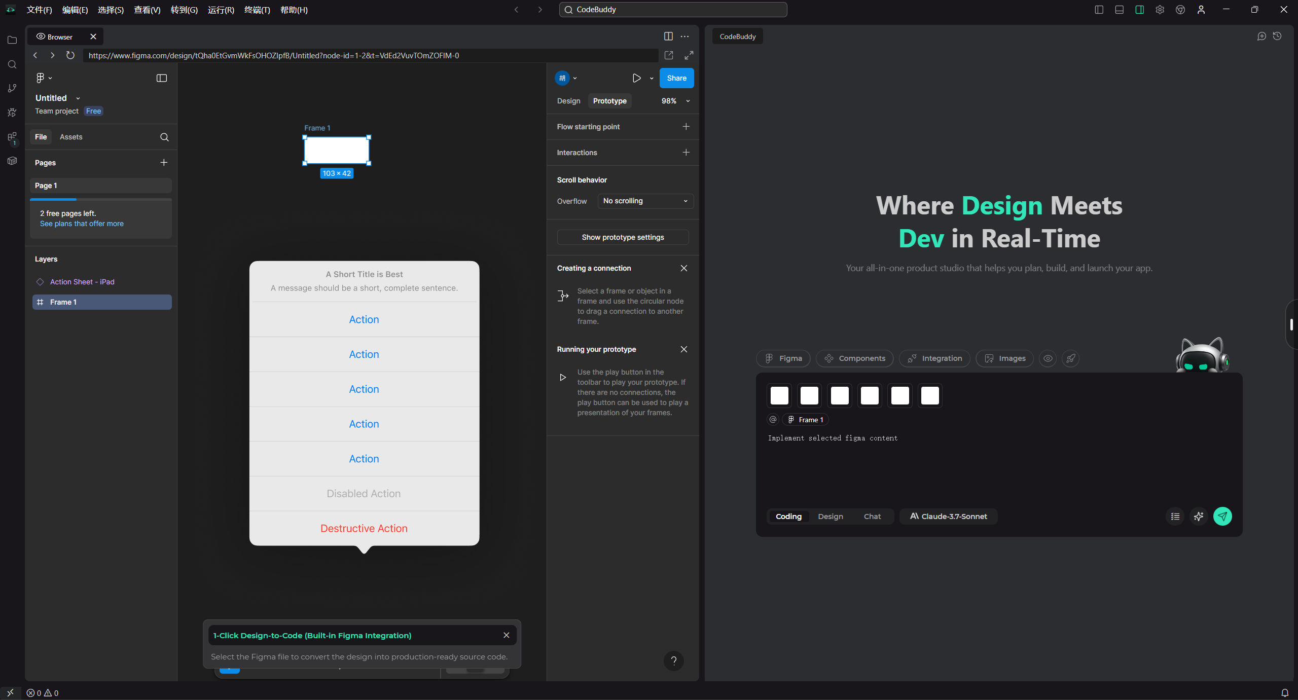
Task: Open the Source Control sidebar icon
Action: pos(12,88)
